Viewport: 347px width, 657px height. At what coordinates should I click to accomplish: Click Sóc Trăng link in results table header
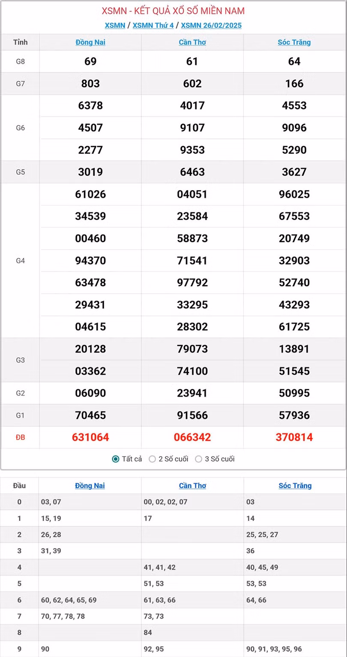(x=294, y=42)
